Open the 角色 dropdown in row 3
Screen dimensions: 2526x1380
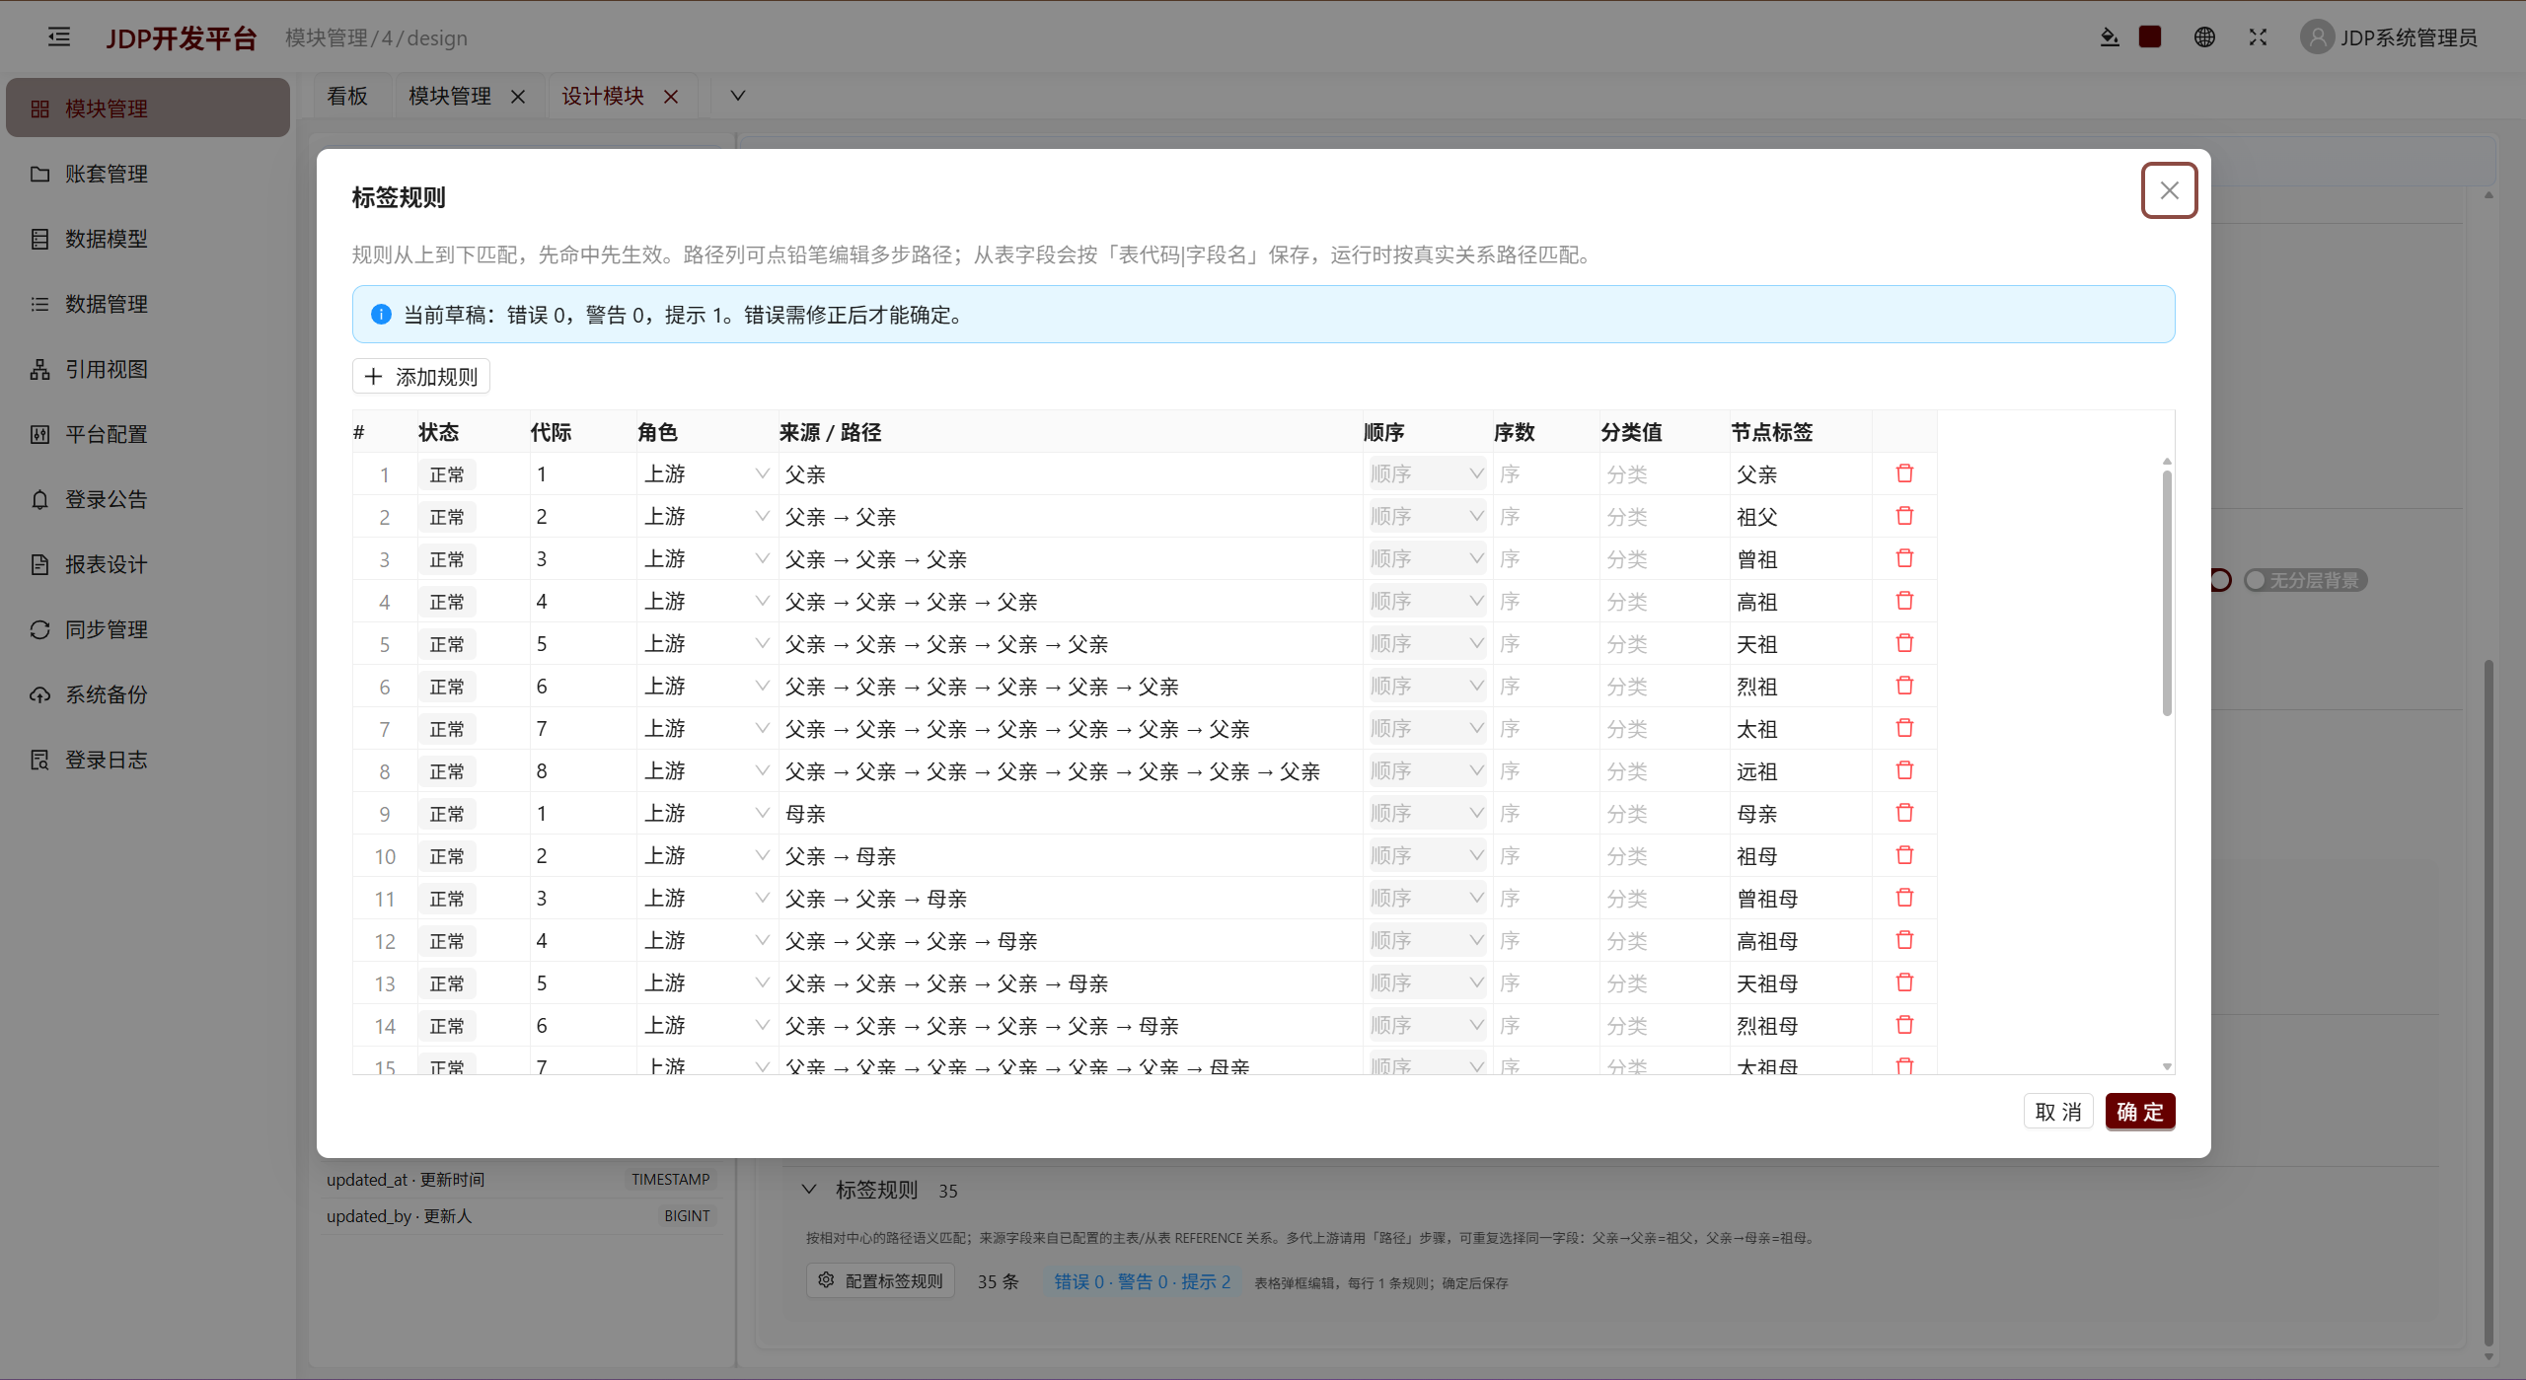point(706,559)
